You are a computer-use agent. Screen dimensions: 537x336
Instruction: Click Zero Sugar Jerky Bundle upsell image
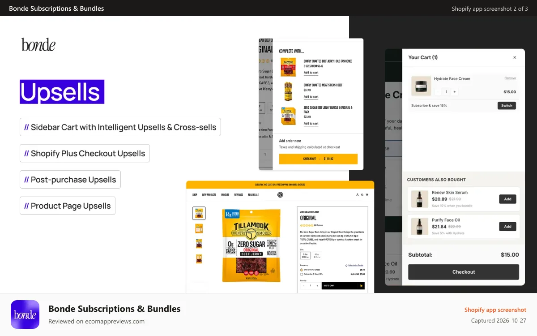coord(288,116)
